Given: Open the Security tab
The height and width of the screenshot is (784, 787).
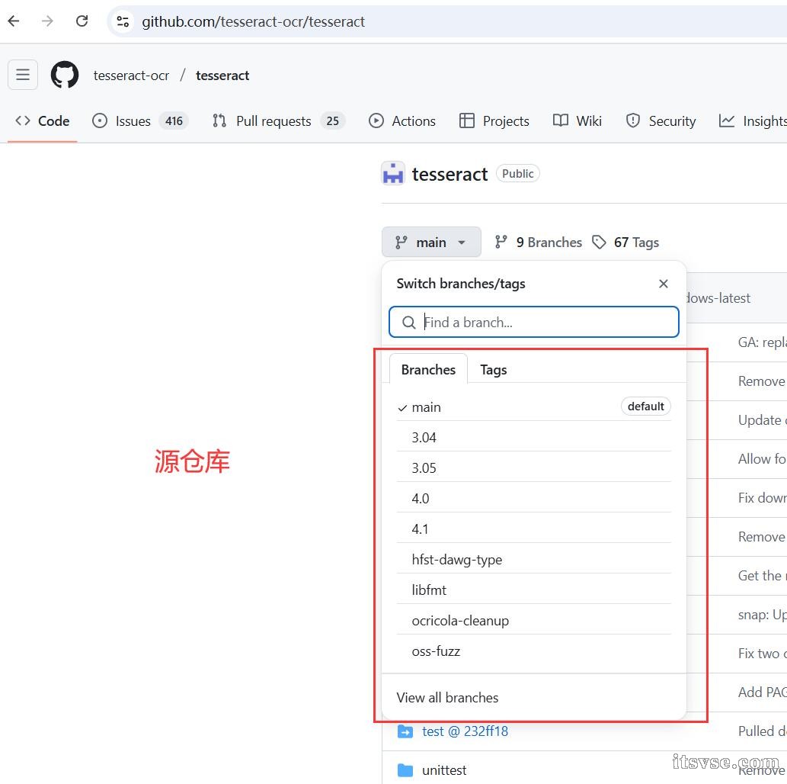Looking at the screenshot, I should [x=661, y=121].
